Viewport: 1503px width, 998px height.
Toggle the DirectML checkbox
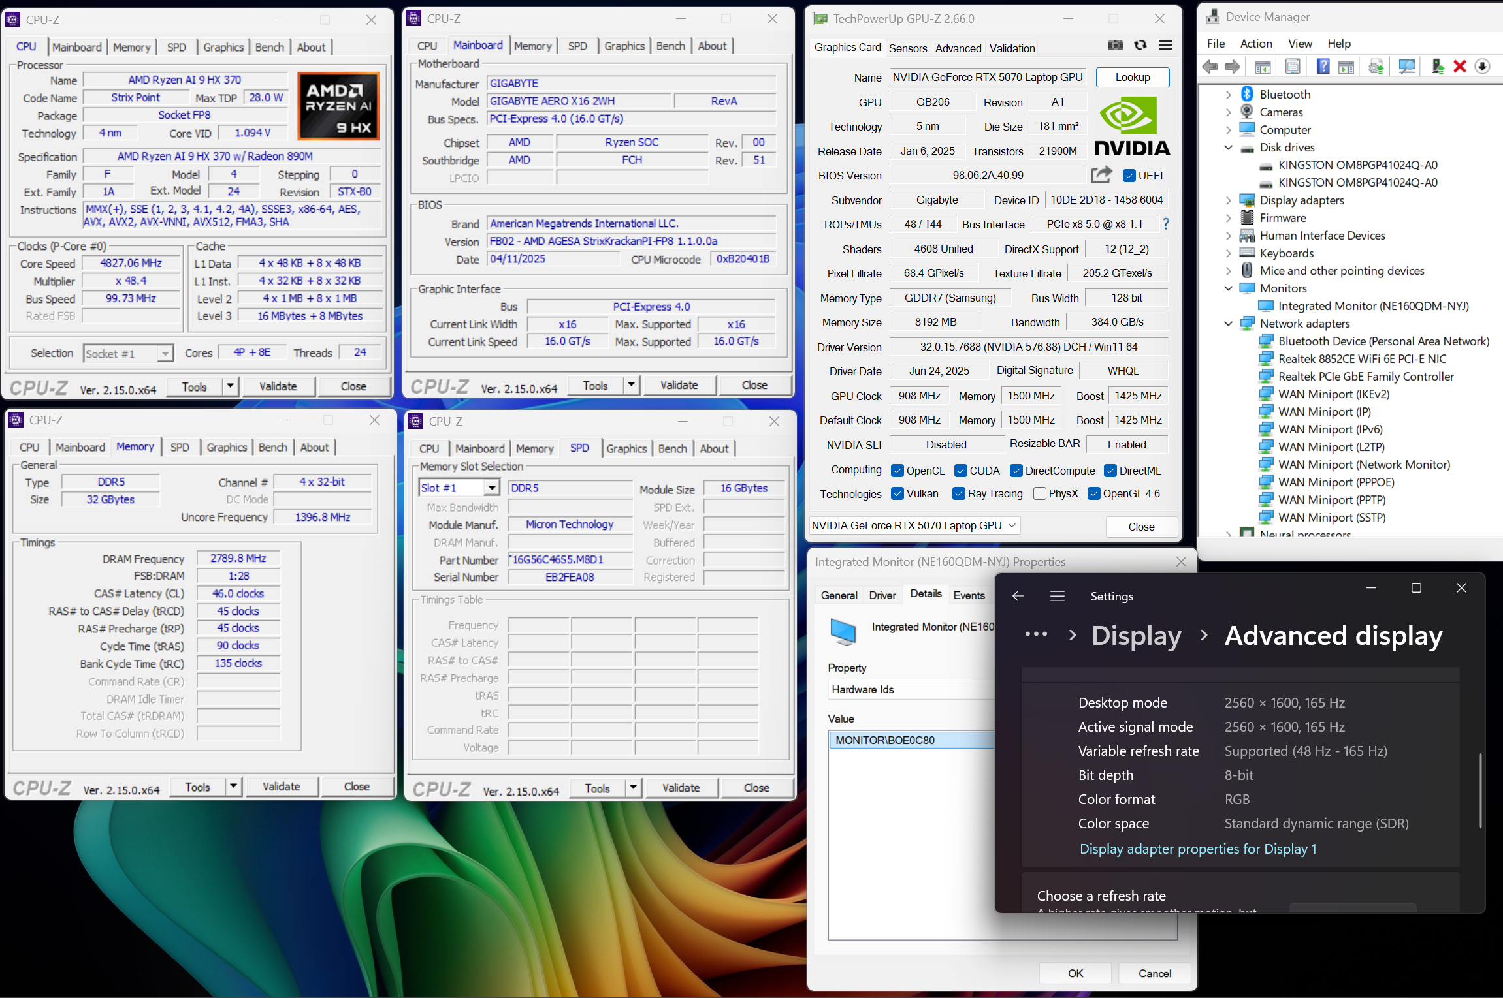point(1110,471)
